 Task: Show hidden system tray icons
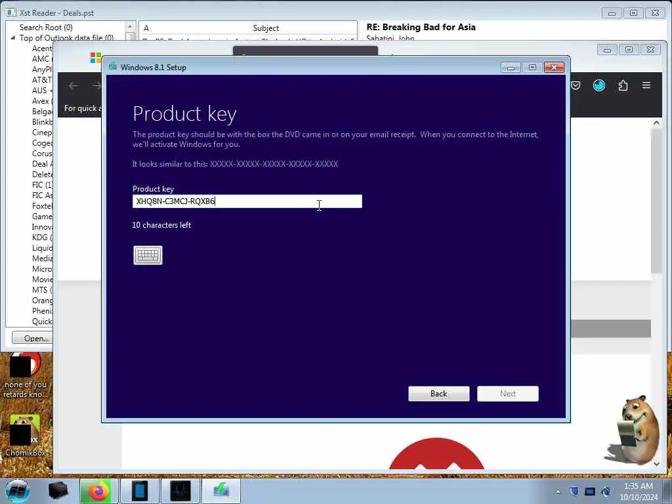[558, 492]
